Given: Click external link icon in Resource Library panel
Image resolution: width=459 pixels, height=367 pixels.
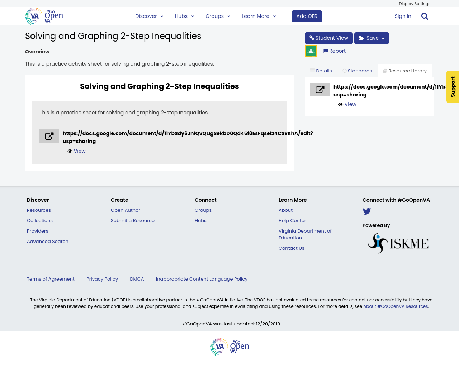Looking at the screenshot, I should [320, 90].
